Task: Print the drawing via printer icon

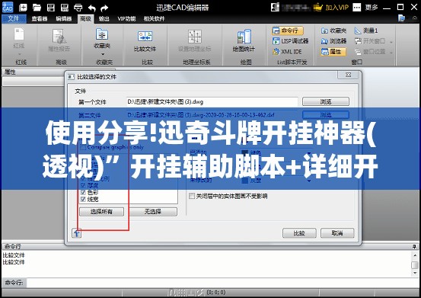Action: 78,8
